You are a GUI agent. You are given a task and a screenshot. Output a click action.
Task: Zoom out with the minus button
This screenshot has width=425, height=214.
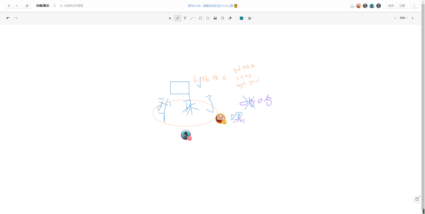point(395,18)
